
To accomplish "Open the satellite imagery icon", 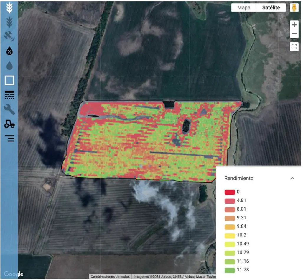I will pos(9,36).
